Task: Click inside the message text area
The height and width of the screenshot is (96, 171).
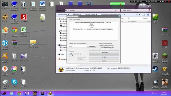Action: [x=94, y=31]
